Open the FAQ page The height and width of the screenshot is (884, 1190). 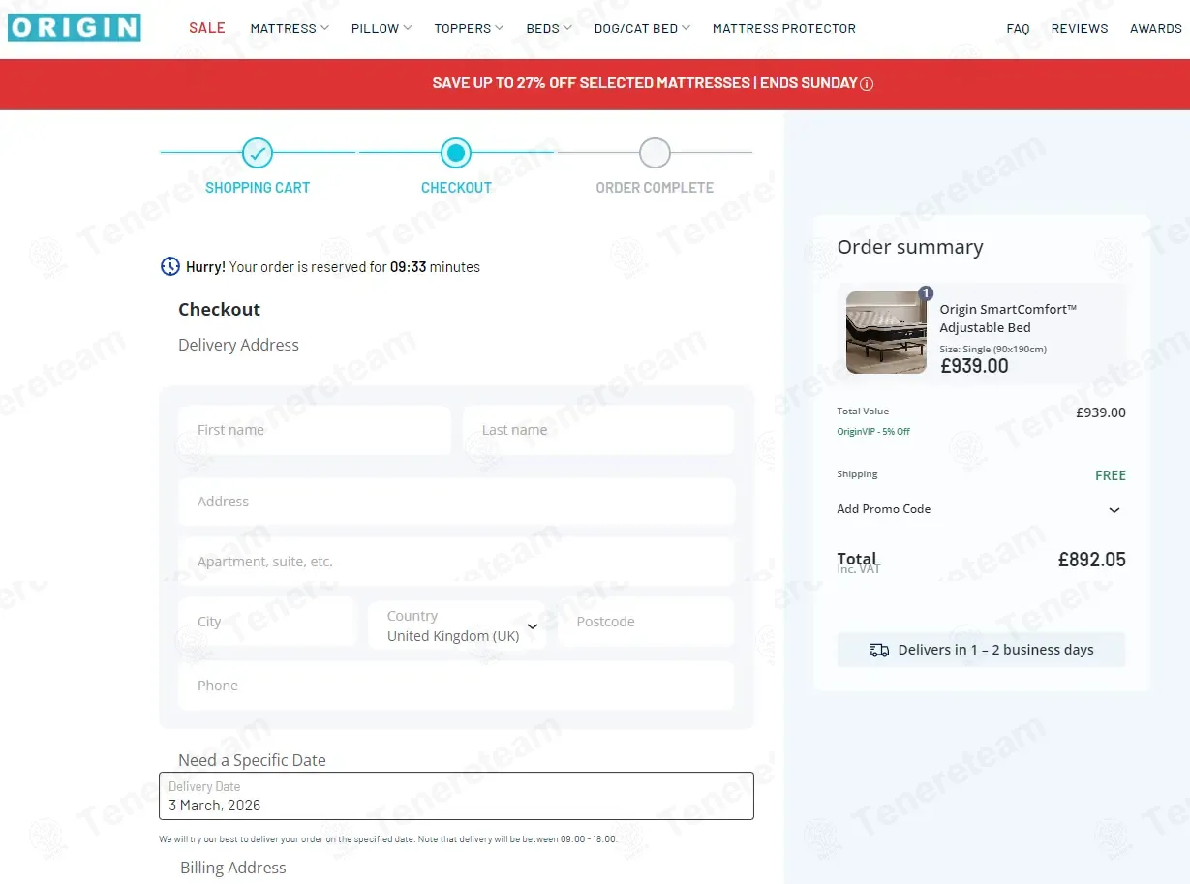[x=1018, y=28]
